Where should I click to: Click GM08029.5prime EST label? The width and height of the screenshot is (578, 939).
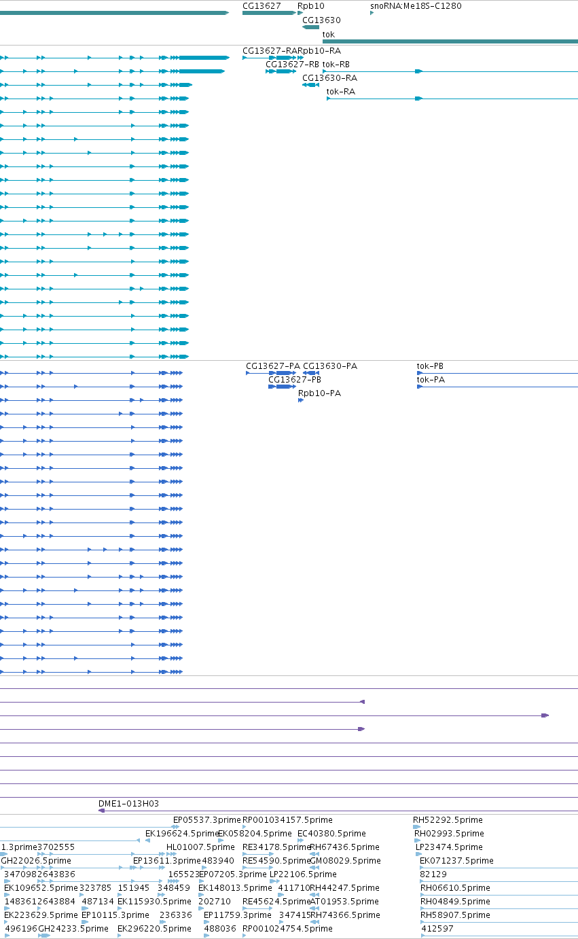[x=345, y=860]
